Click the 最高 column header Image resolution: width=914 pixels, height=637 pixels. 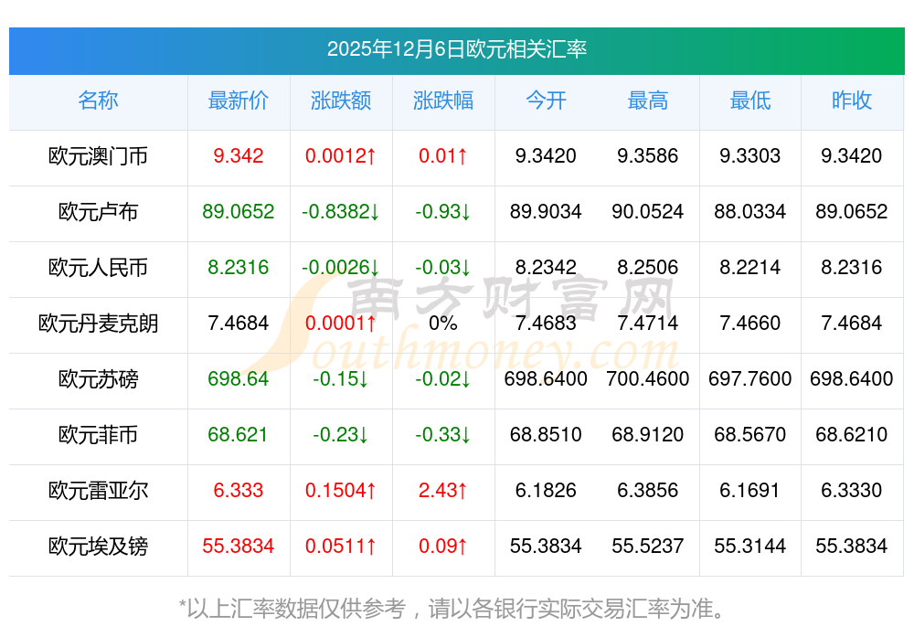648,101
